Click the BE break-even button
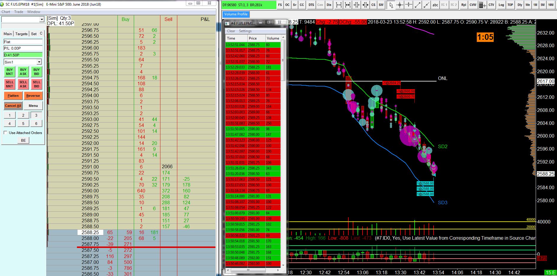 tap(23, 141)
